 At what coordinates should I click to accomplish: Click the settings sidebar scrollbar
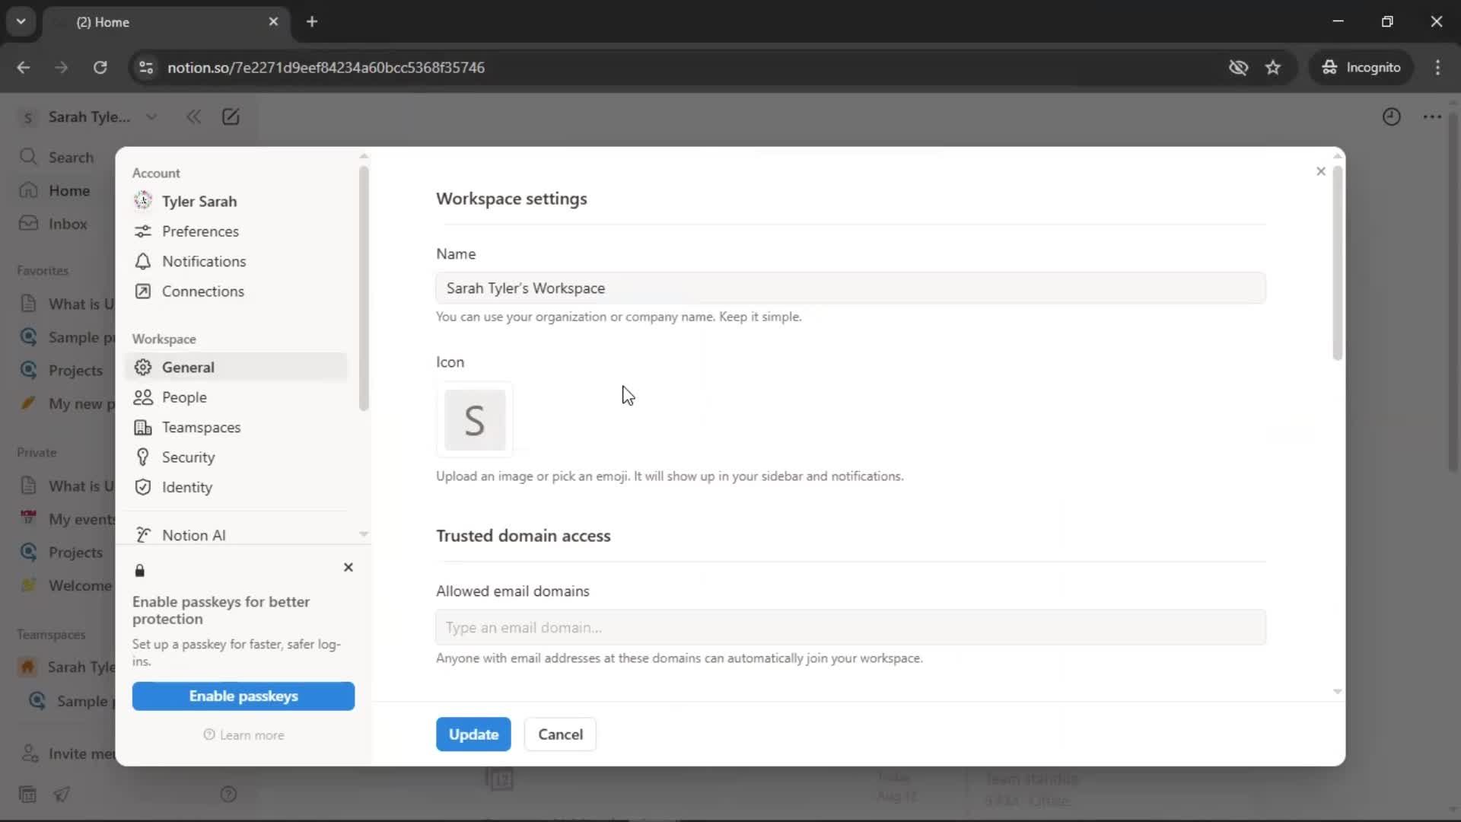pos(364,288)
